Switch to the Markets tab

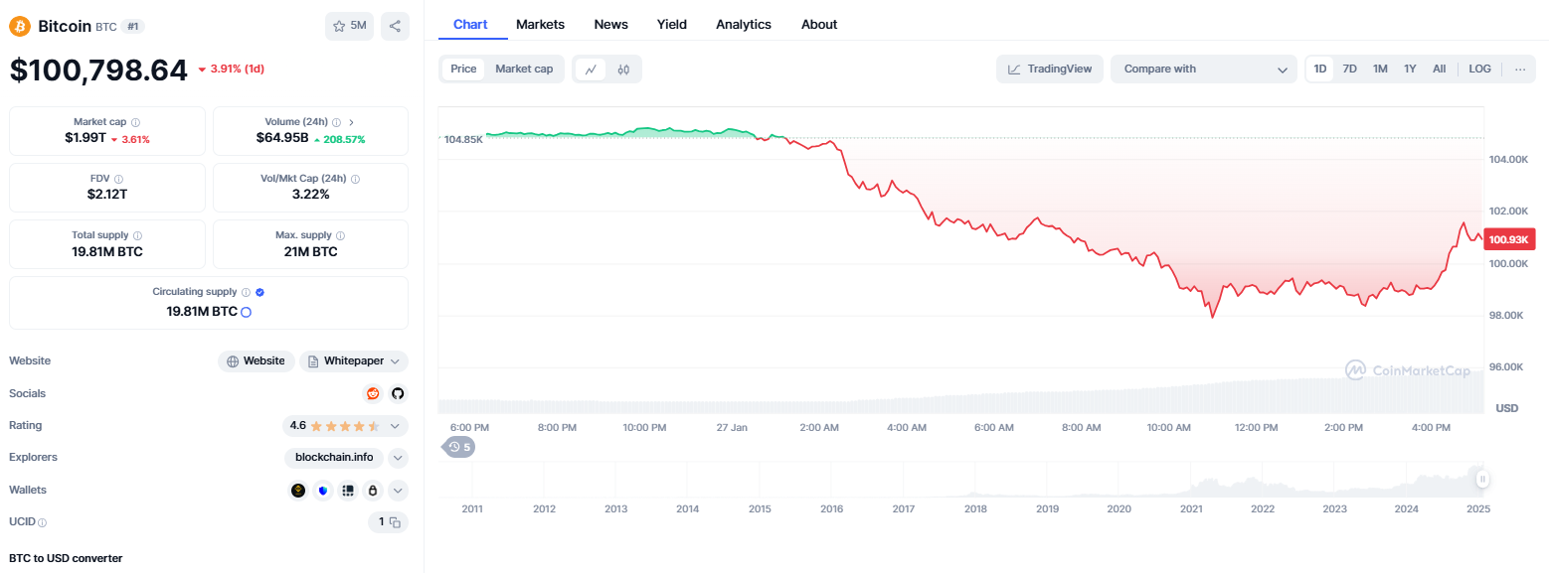(x=540, y=25)
